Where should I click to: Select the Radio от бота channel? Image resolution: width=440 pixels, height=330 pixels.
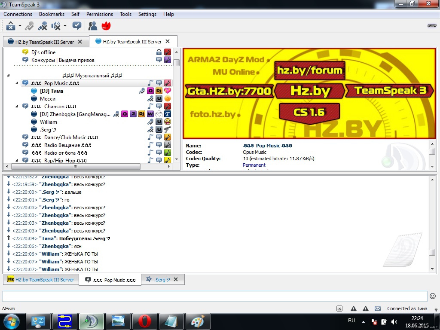pos(59,153)
